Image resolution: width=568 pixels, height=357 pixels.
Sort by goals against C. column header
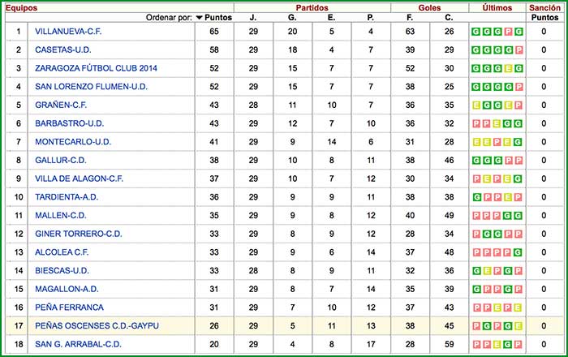tap(449, 17)
